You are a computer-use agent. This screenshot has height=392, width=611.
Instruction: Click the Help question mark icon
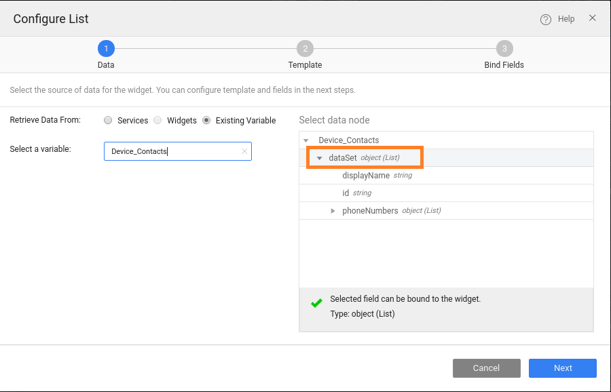pyautogui.click(x=546, y=20)
